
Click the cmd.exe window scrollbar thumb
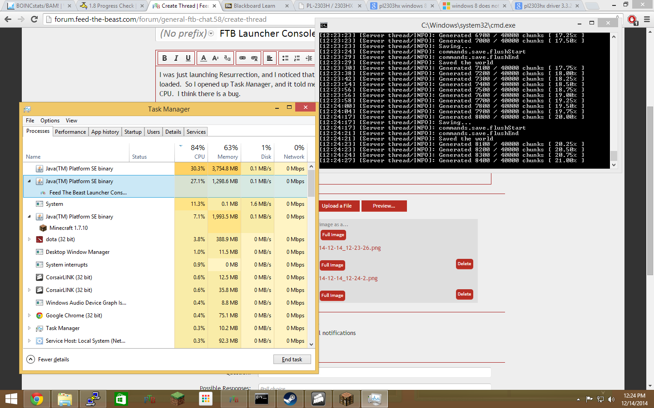tap(614, 156)
